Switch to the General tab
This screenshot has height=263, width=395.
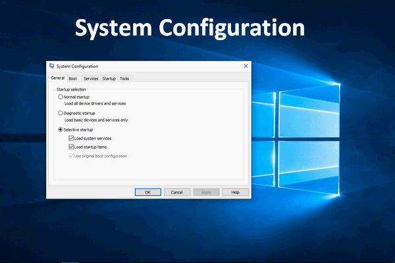pyautogui.click(x=58, y=78)
